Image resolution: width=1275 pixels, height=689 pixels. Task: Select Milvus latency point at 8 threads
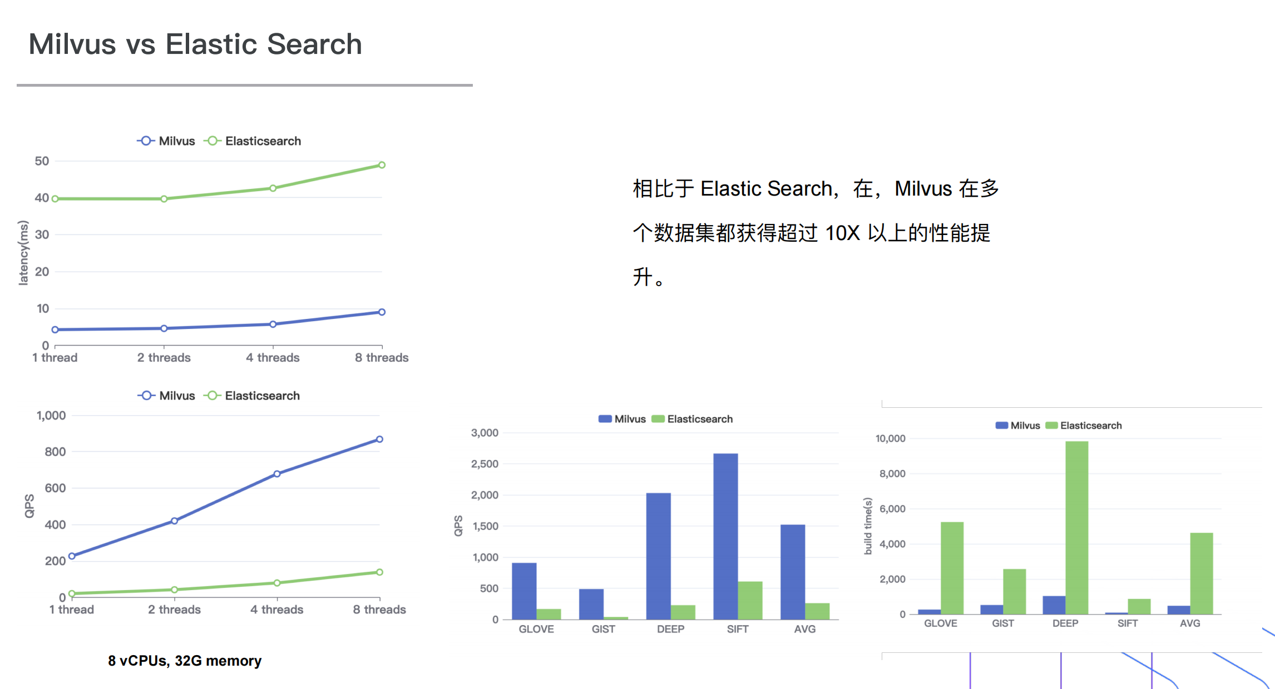coord(382,312)
